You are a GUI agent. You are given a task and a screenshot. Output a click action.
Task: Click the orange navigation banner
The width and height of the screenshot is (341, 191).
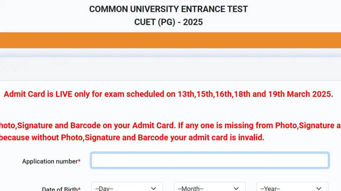point(170,40)
